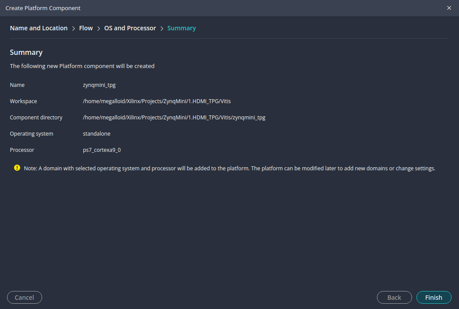This screenshot has height=309, width=459.
Task: Click the ps7_cortexa9_0 processor value
Action: 102,150
